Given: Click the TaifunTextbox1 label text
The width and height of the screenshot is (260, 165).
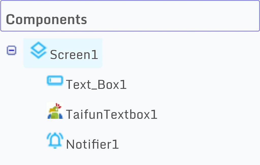Looking at the screenshot, I should (x=112, y=114).
